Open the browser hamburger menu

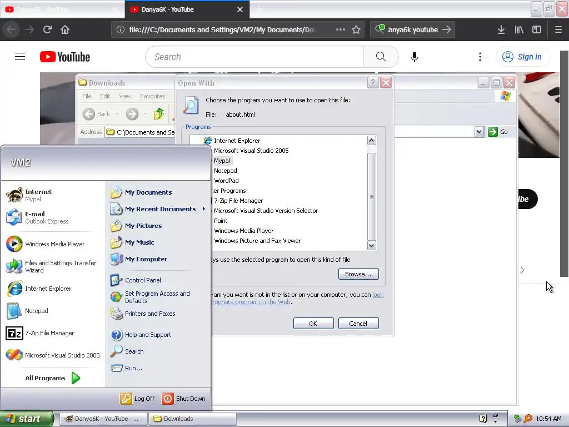pyautogui.click(x=558, y=30)
